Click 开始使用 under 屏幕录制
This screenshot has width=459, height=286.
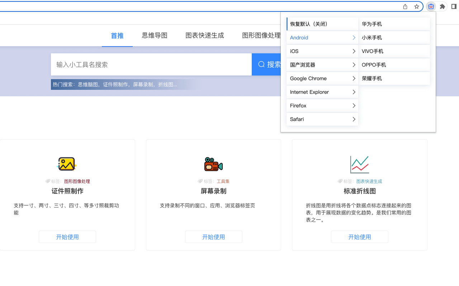click(x=214, y=237)
